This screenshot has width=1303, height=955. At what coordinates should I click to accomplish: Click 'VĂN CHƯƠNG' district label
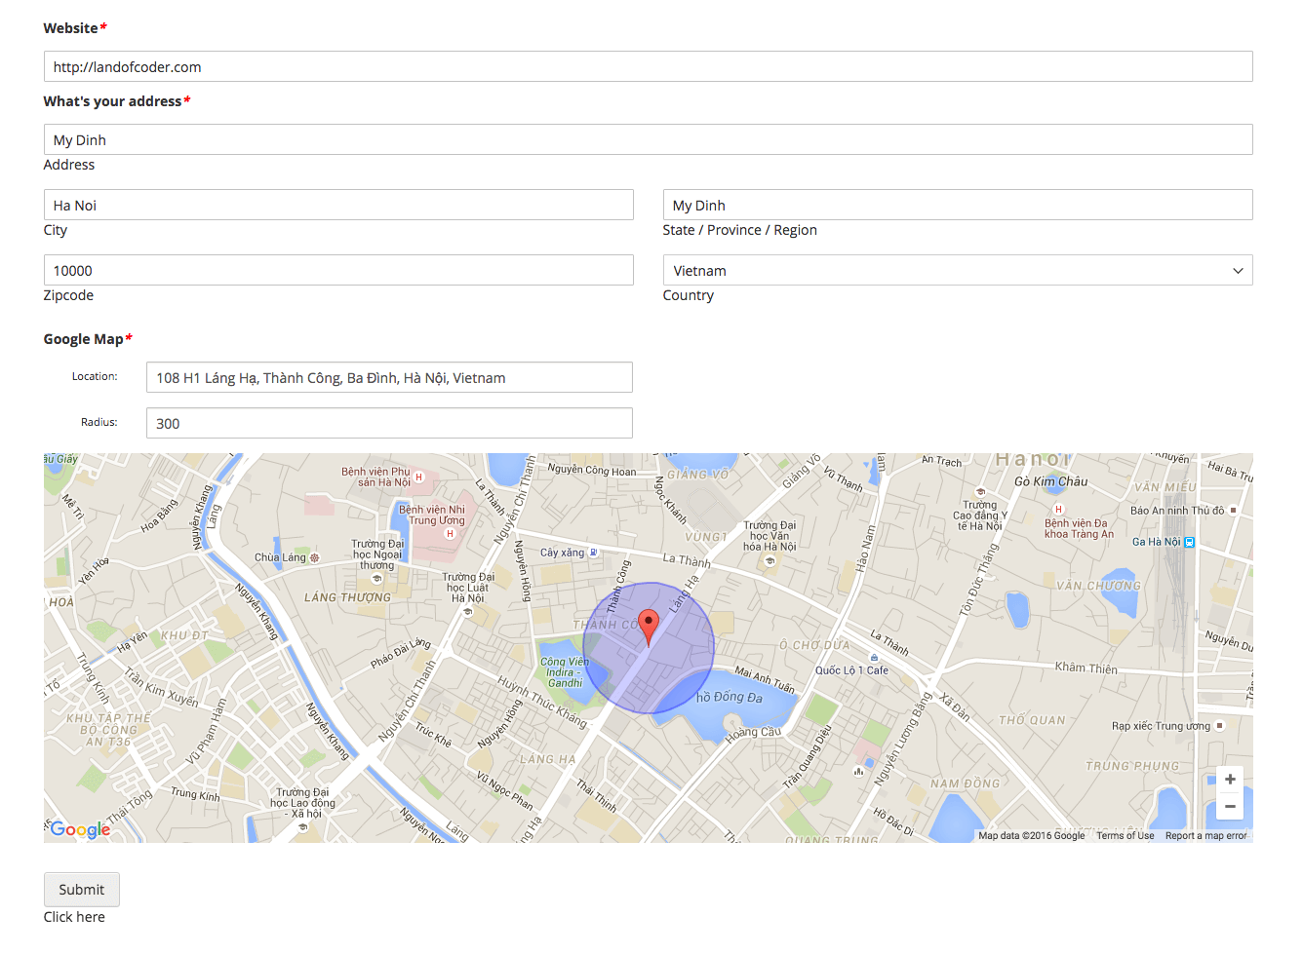pos(1098,586)
